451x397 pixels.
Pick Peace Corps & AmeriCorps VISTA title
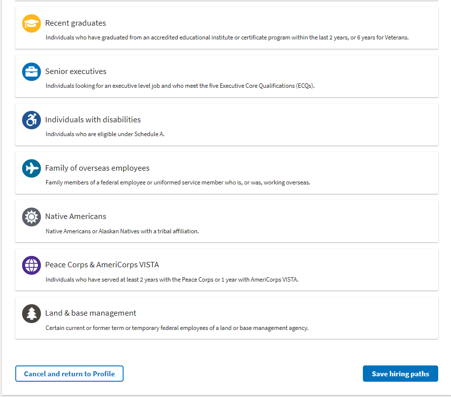click(x=102, y=265)
